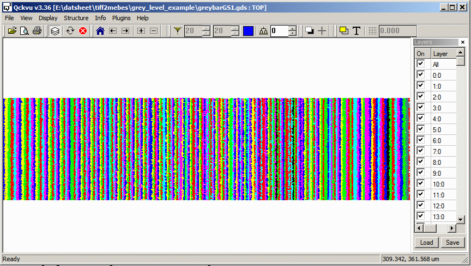471x266 pixels.
Task: Open the Plugins menu
Action: click(122, 18)
